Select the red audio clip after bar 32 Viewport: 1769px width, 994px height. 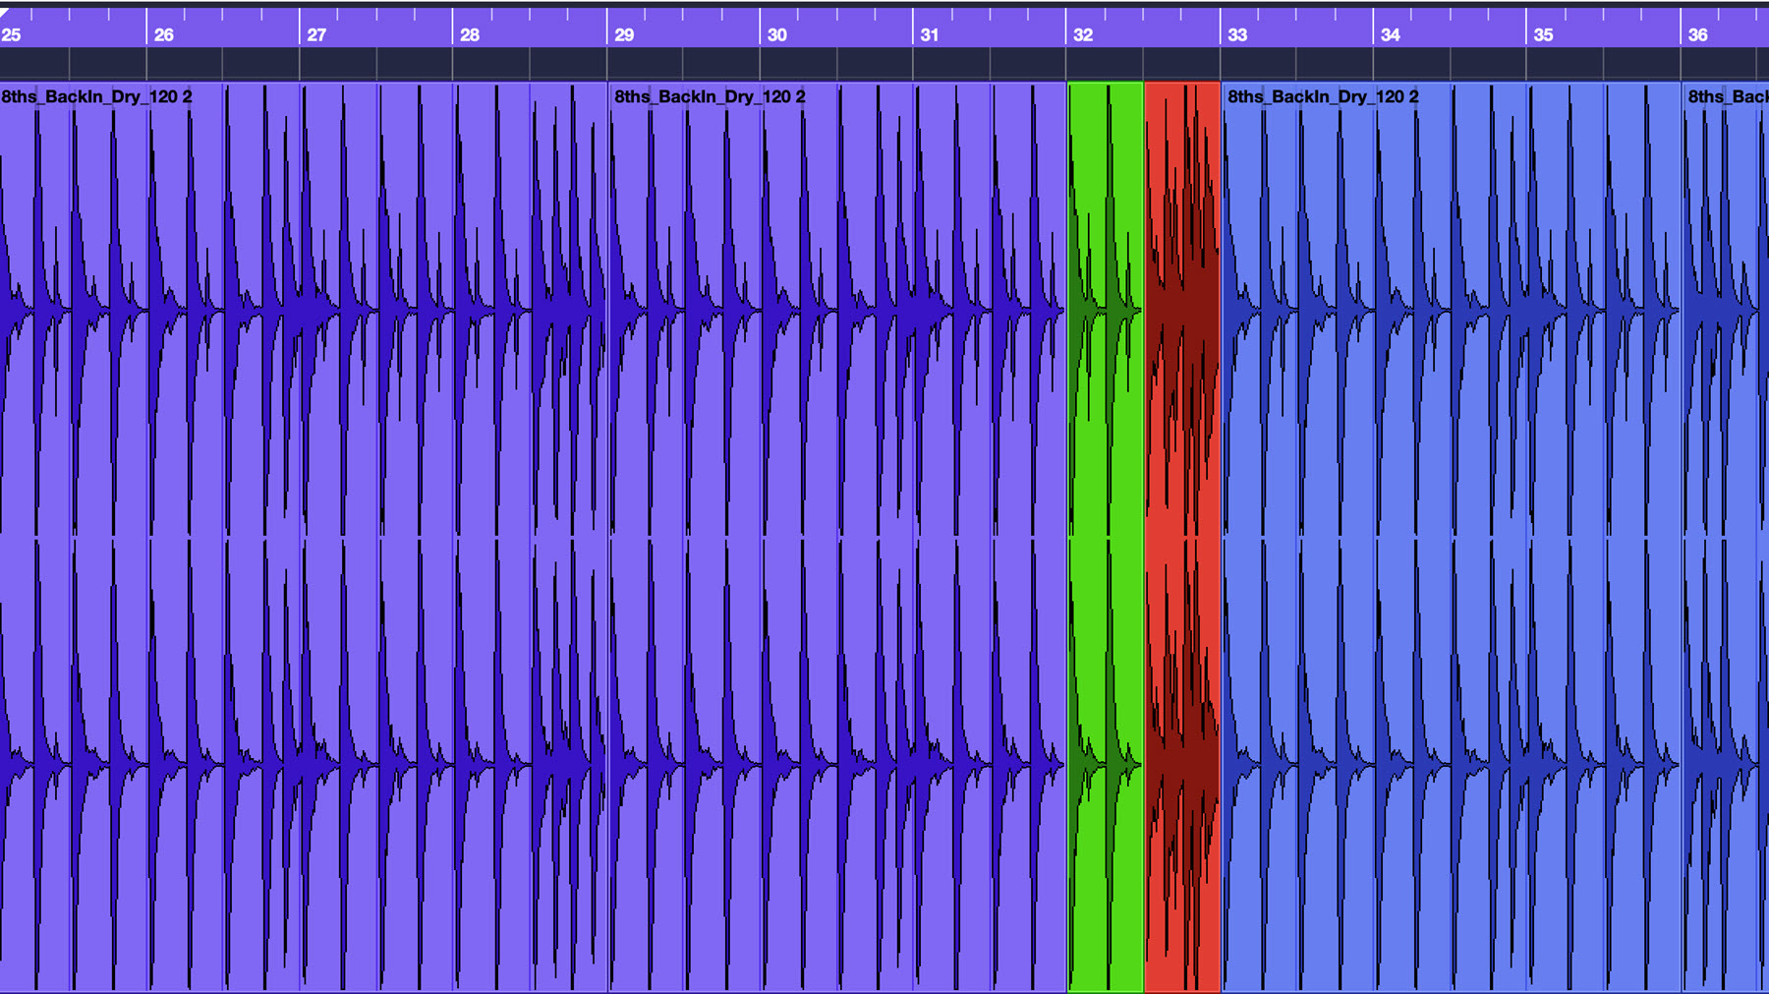1182,537
